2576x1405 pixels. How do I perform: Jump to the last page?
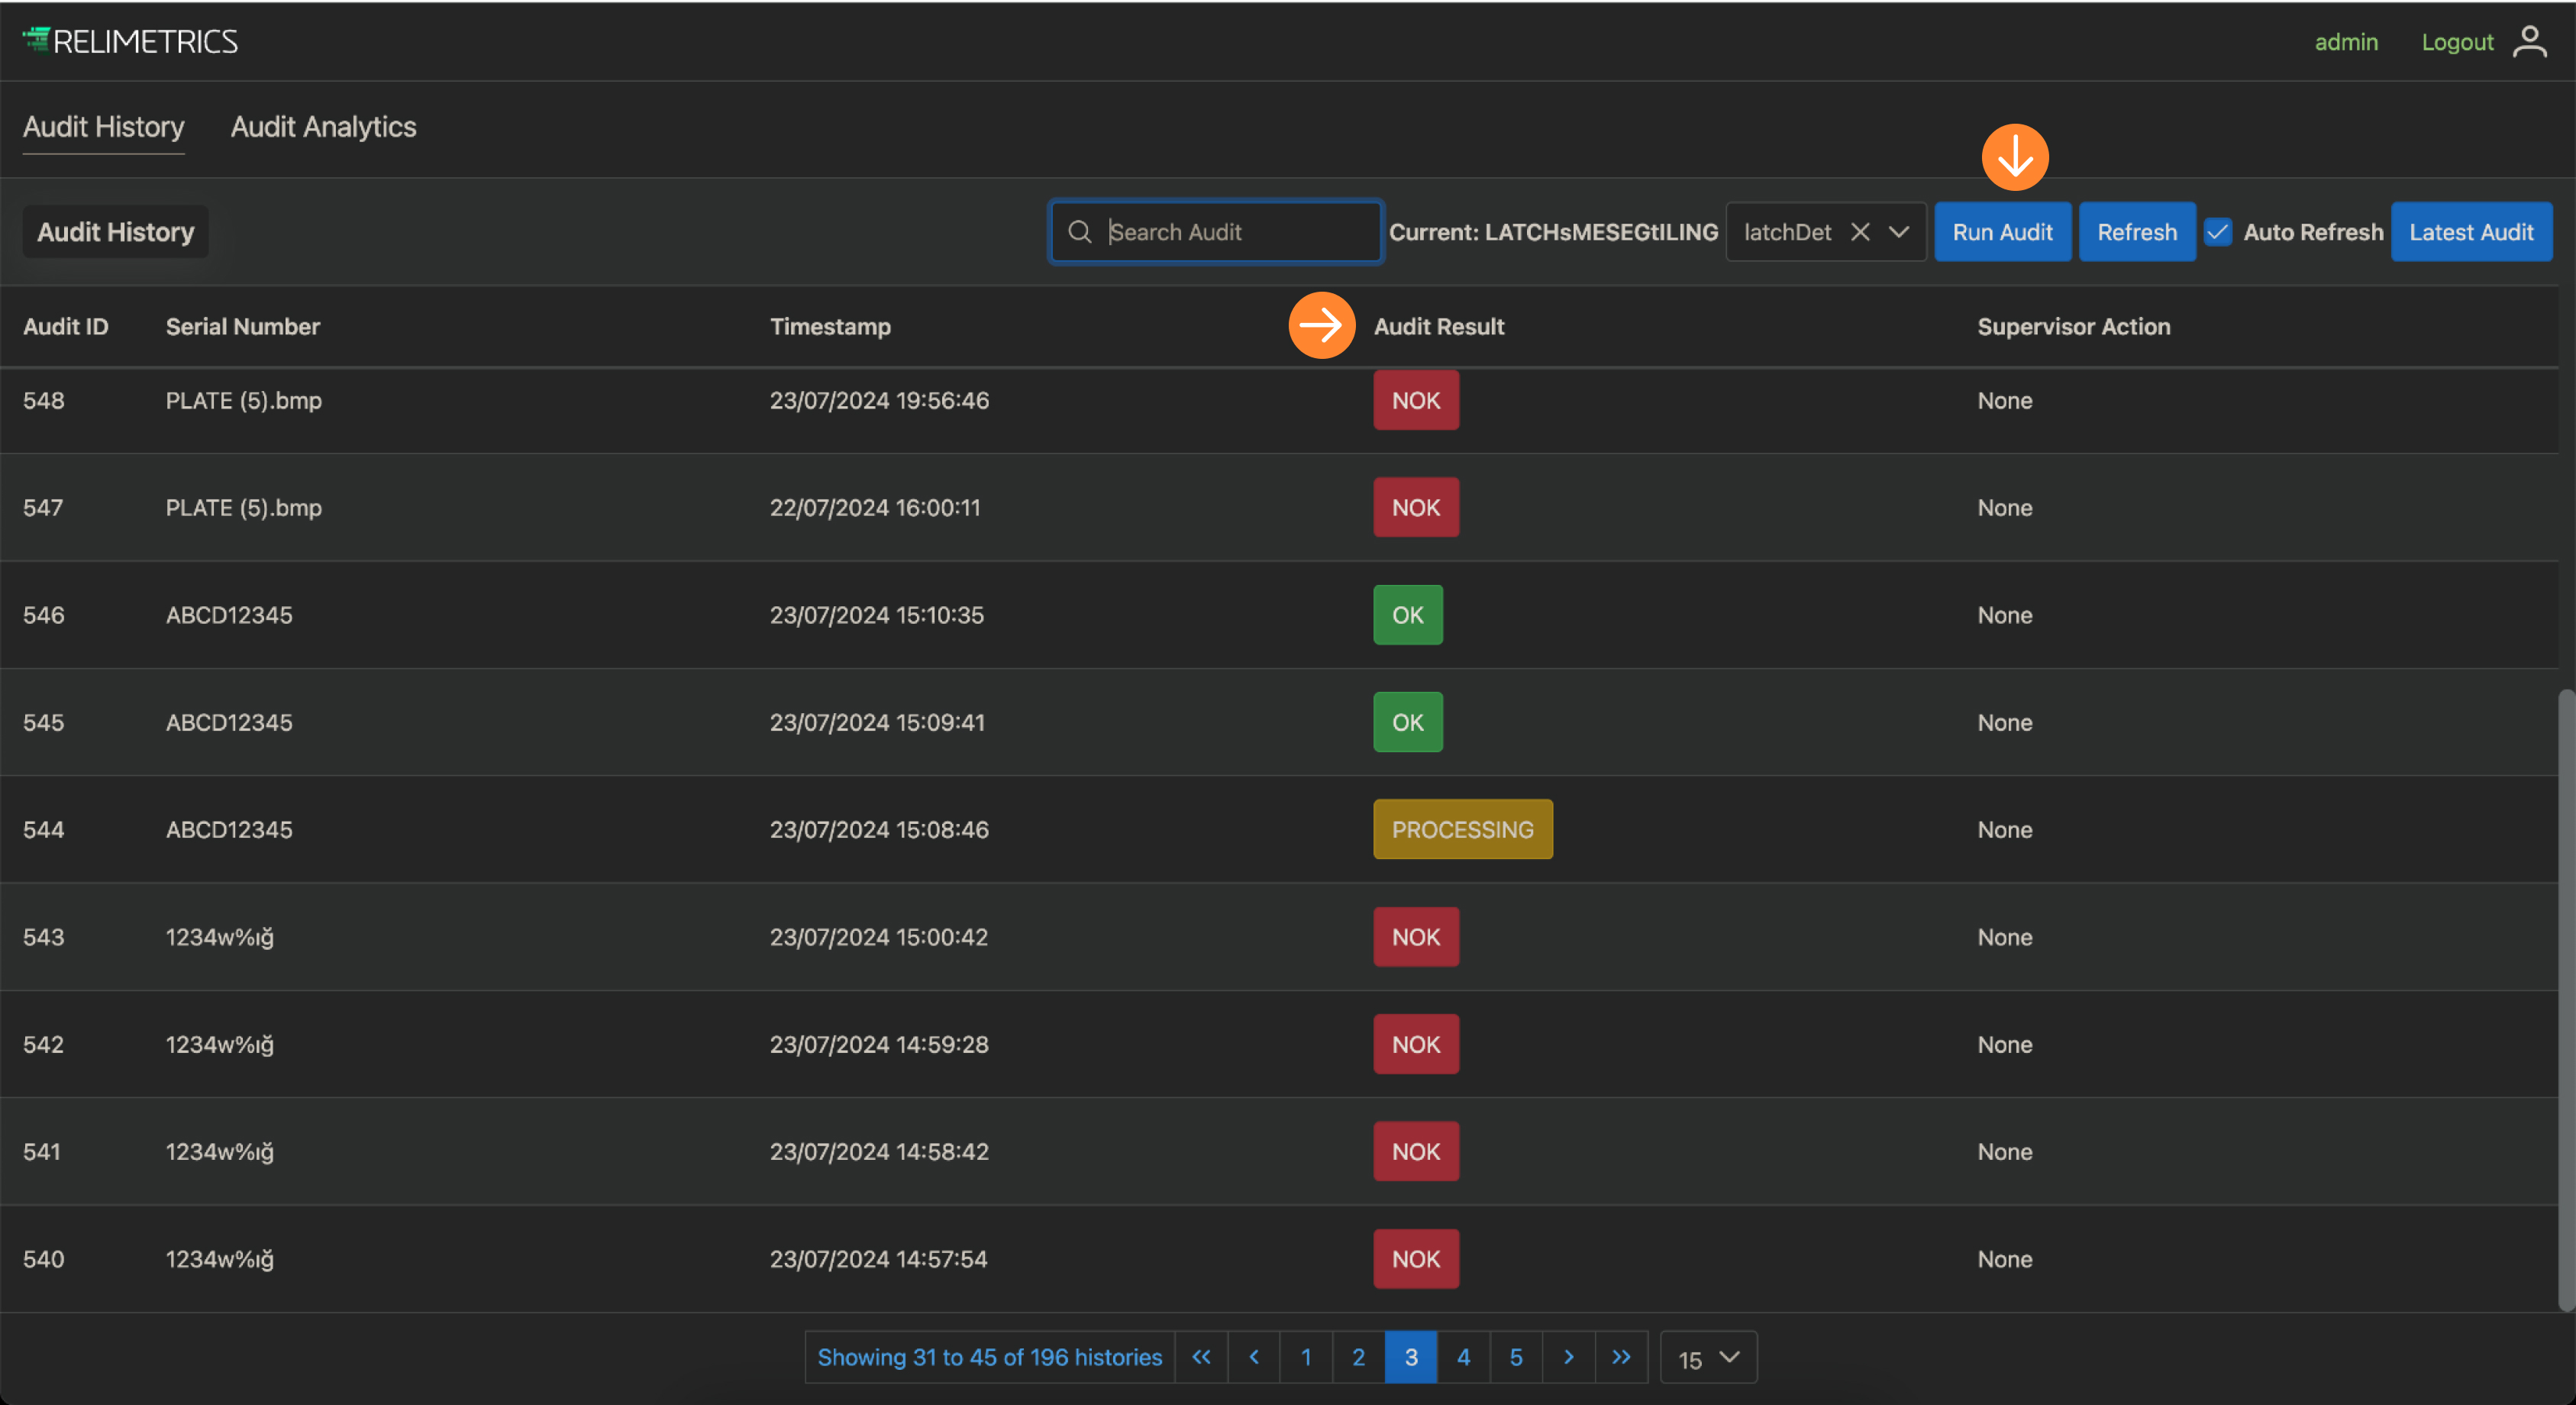pos(1621,1357)
